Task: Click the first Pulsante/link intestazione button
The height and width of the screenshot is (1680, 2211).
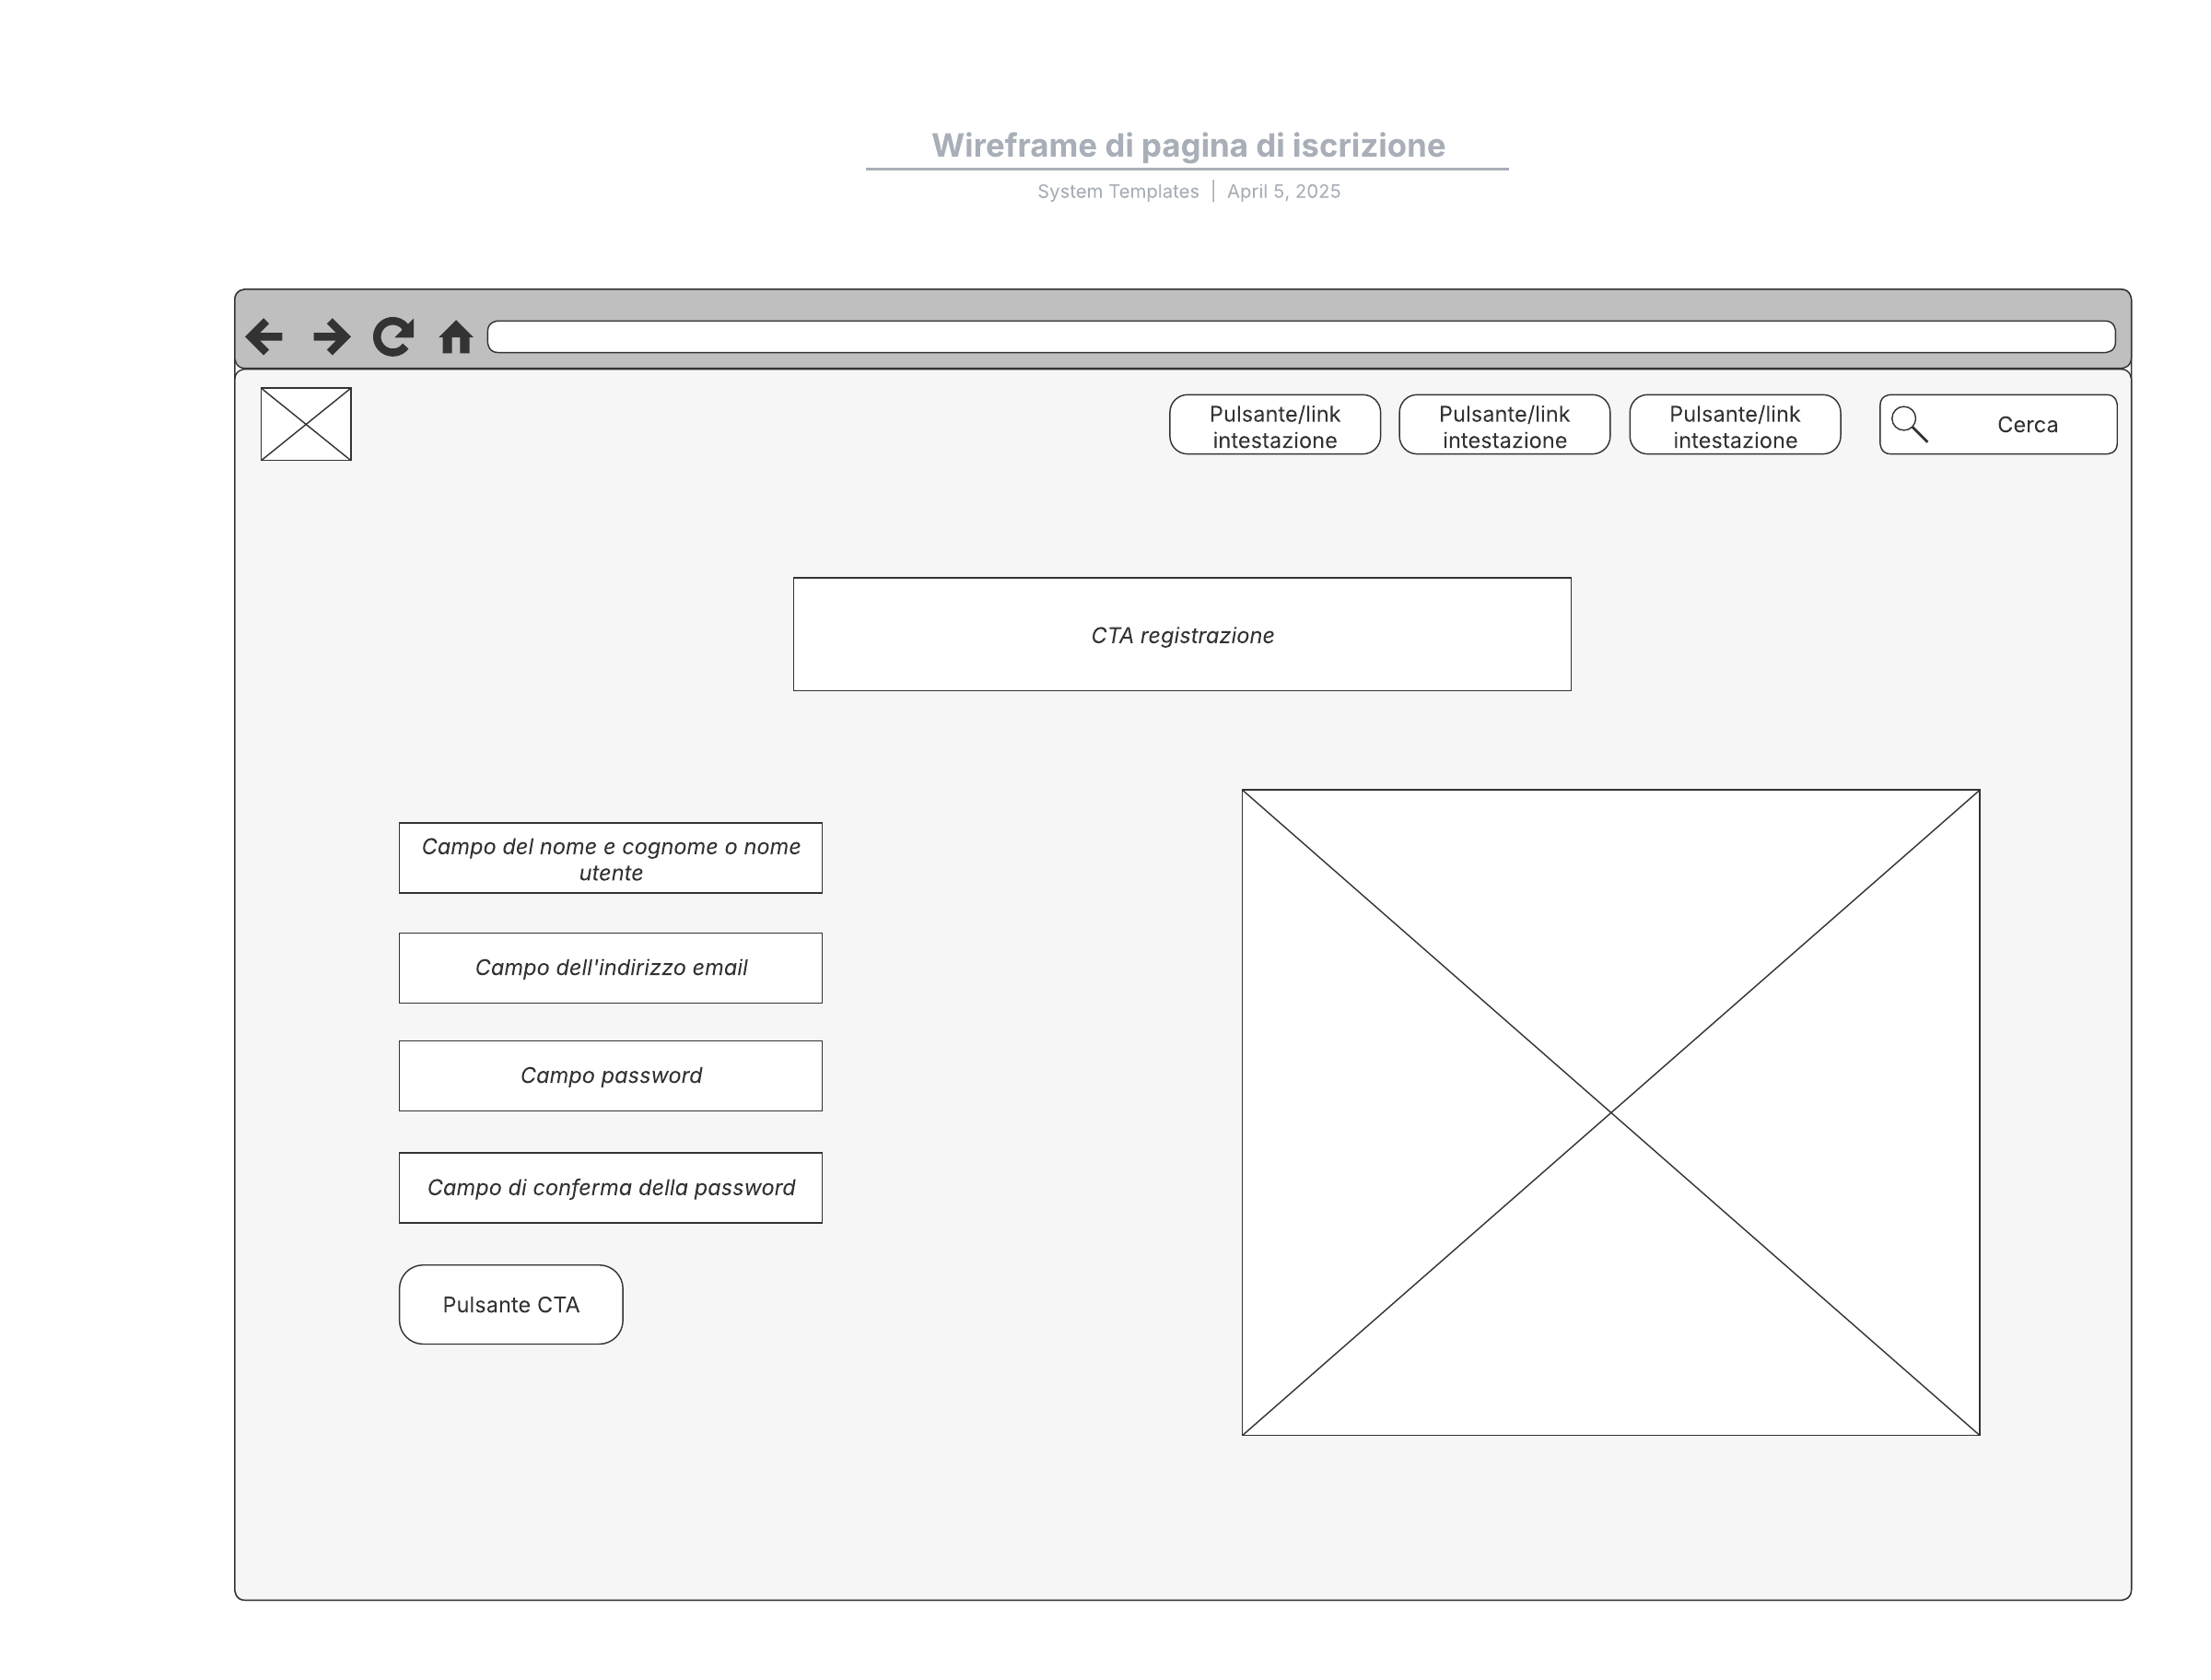Action: click(1274, 425)
